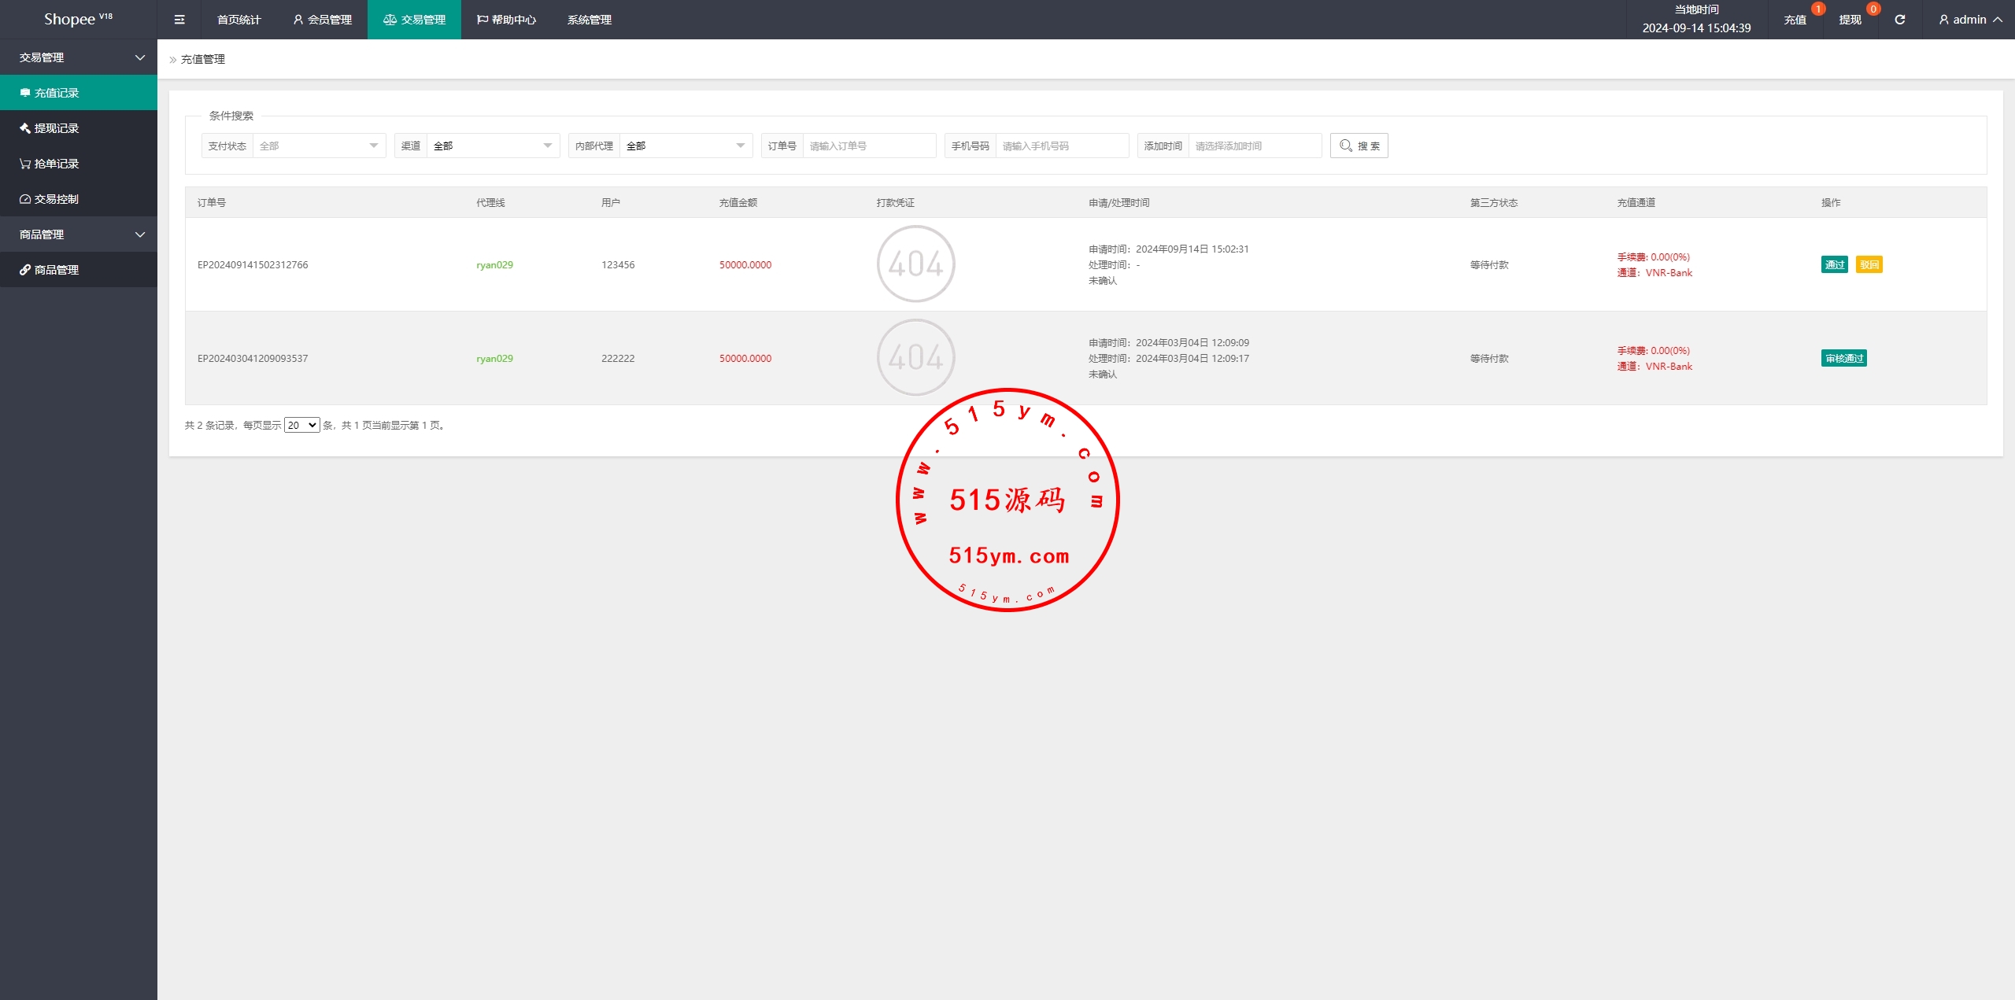Open 提现 notification in top bar
The image size is (2015, 1000).
tap(1850, 20)
